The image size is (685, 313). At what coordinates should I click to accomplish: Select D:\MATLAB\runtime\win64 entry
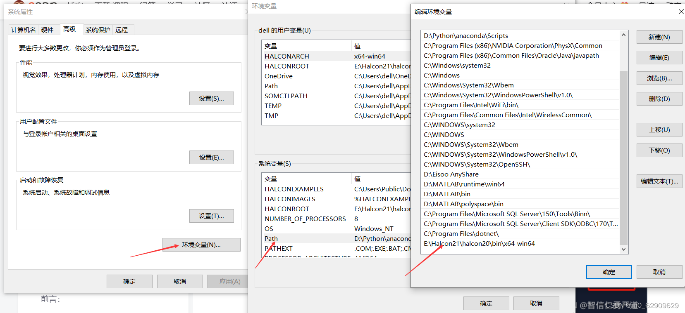point(520,184)
